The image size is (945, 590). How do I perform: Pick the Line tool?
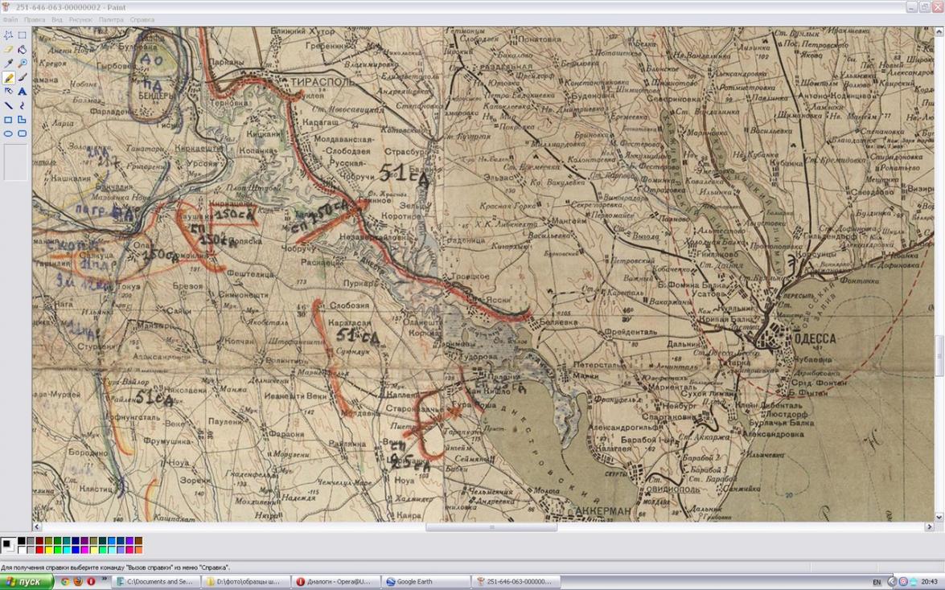(x=8, y=105)
